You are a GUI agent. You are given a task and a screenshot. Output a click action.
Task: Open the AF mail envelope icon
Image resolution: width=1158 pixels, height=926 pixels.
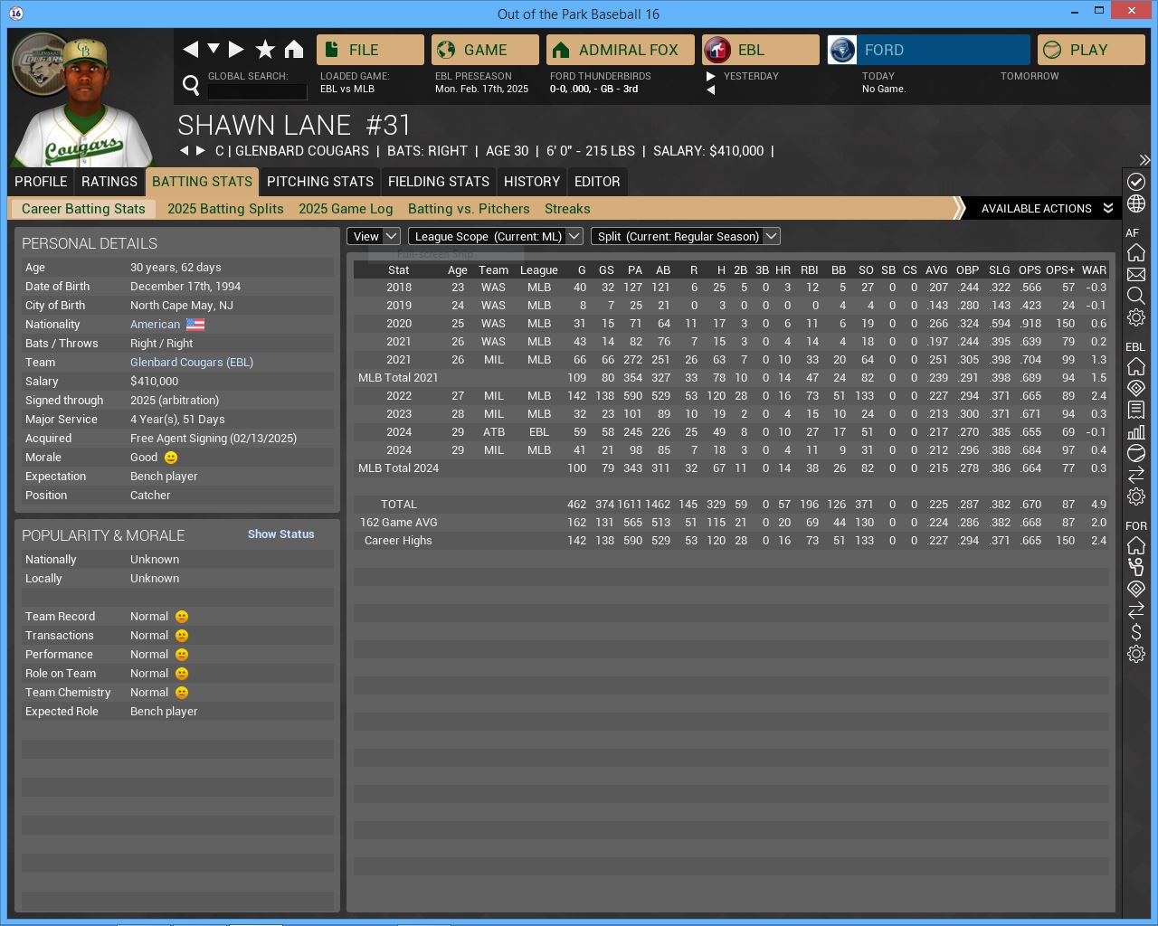point(1136,274)
